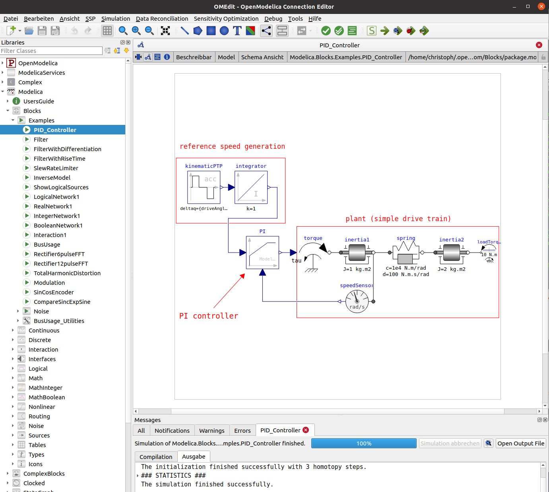The width and height of the screenshot is (549, 492).
Task: Open the Notifications tab
Action: click(172, 430)
